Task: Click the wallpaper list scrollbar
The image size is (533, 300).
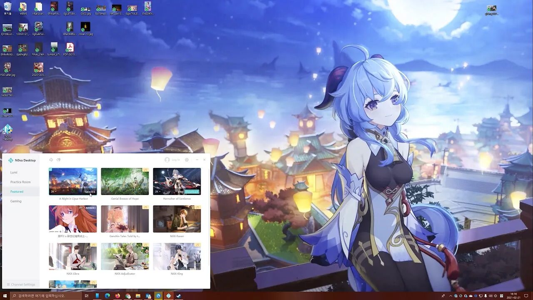Action: (x=209, y=217)
